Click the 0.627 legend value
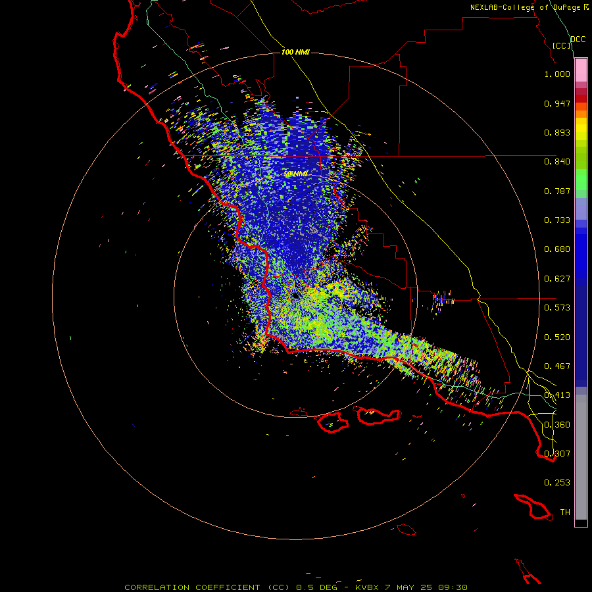This screenshot has width=592, height=592. point(557,279)
